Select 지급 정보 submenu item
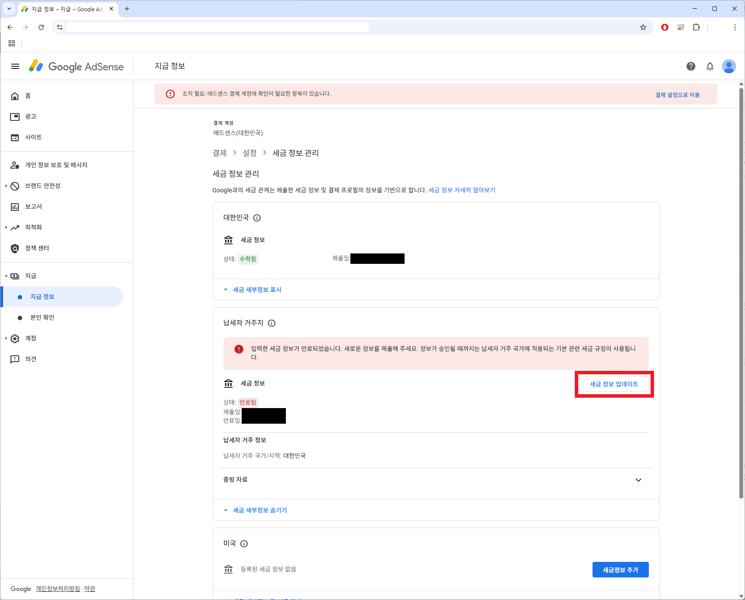Screen dimensions: 745x600 pyautogui.click(x=62, y=297)
